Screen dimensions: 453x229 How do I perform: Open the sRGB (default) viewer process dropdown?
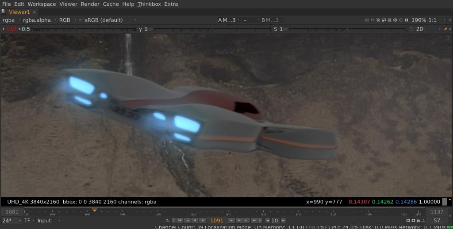[x=111, y=20]
